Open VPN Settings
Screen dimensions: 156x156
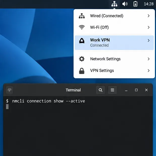[114, 71]
